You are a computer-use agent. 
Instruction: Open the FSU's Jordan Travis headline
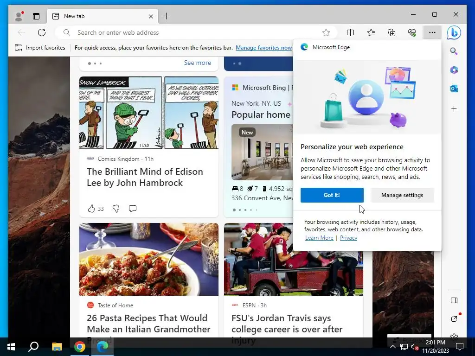point(287,324)
